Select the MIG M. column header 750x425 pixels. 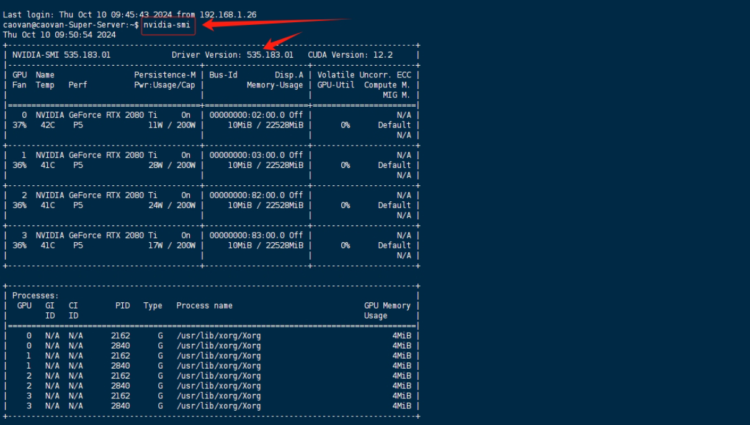[397, 95]
